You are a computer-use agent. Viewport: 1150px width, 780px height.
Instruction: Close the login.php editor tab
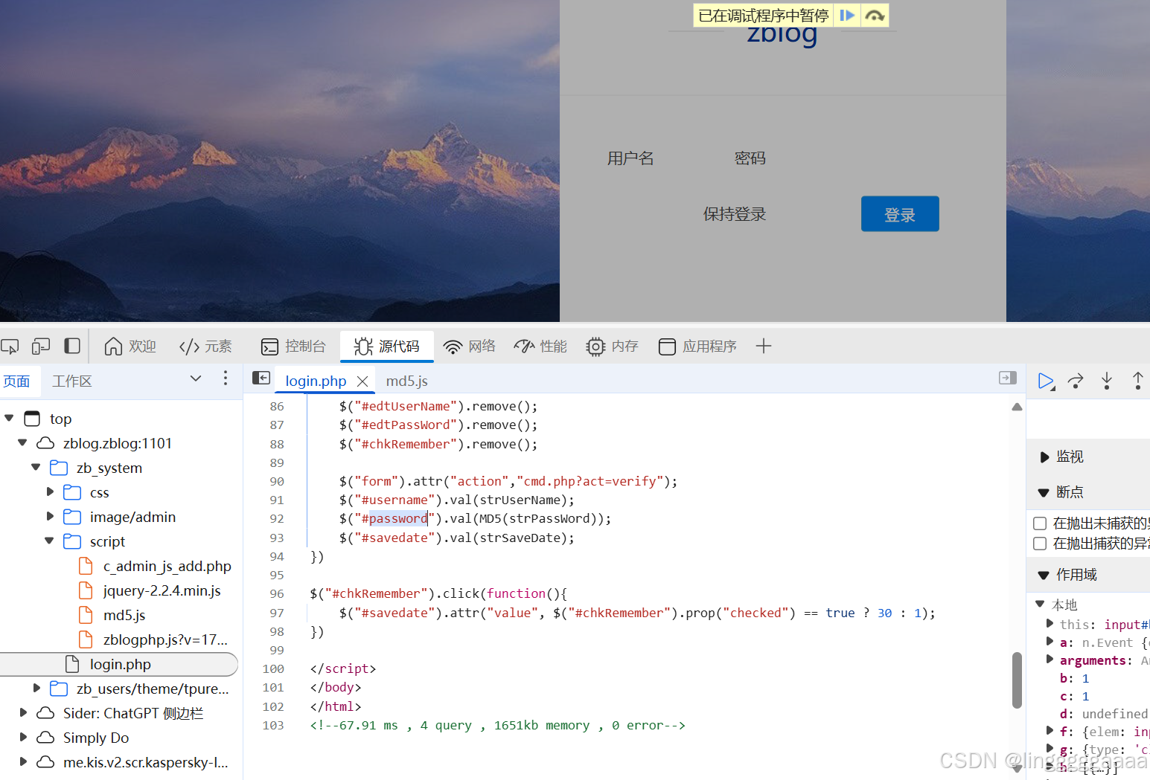362,381
